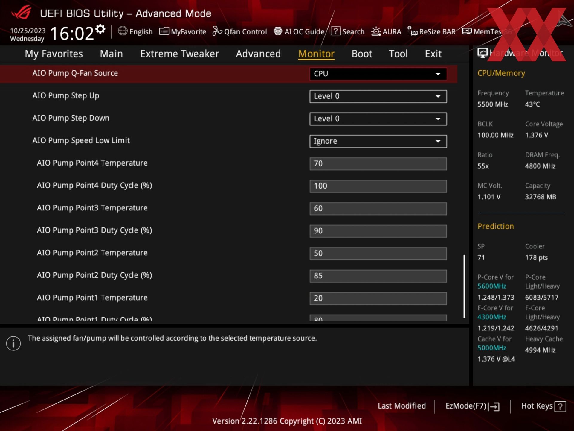574x431 pixels.
Task: Click 5000MHz Cache link text
Action: (x=492, y=348)
